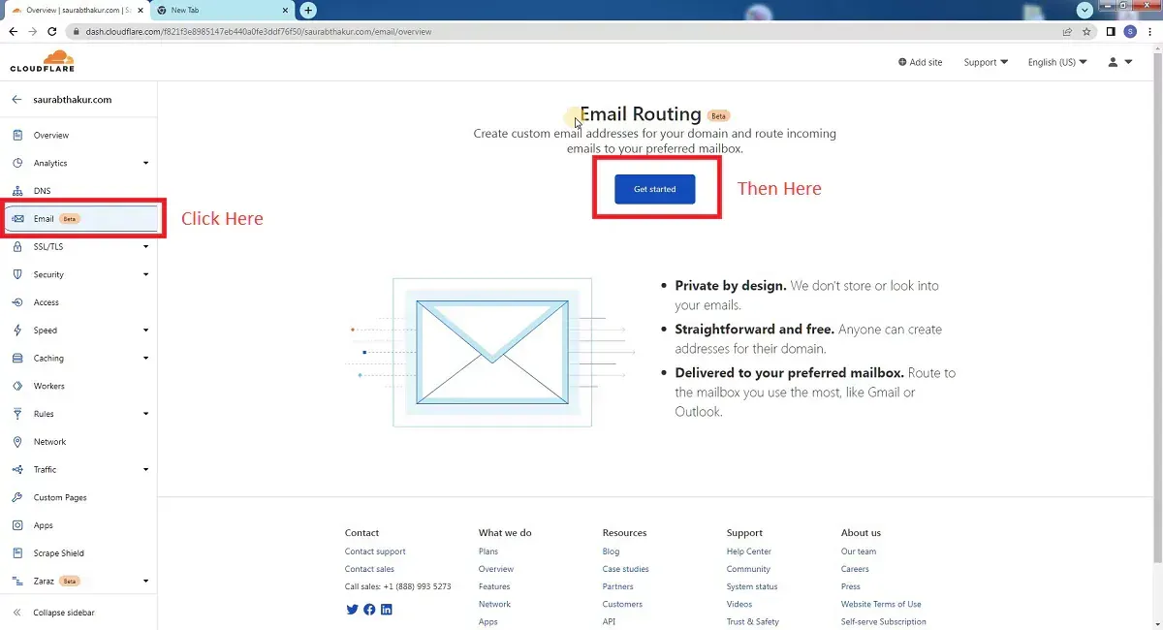Expand the Zaraz dropdown arrow
This screenshot has height=630, width=1163.
pos(146,581)
